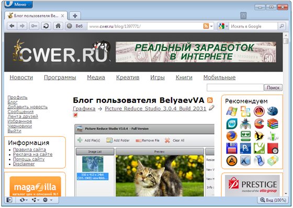
Task: Click the Reload page icon
Action: (46, 26)
